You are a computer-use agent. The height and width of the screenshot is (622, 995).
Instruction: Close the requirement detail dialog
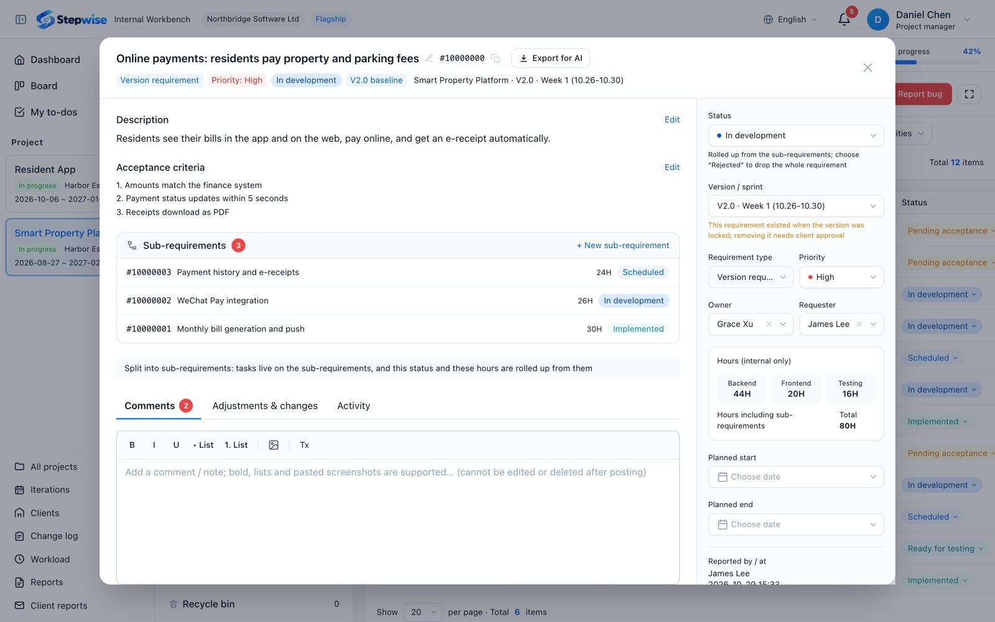868,68
